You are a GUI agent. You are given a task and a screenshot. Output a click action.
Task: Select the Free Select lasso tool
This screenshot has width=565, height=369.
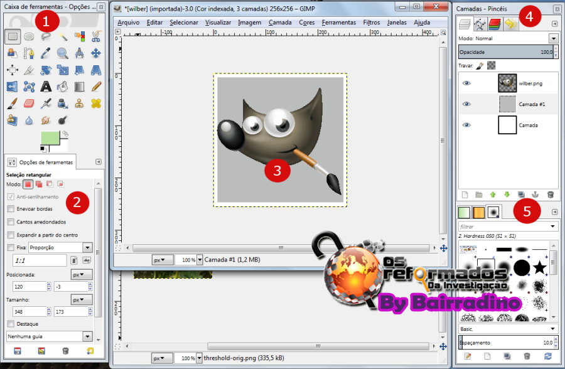click(x=46, y=36)
